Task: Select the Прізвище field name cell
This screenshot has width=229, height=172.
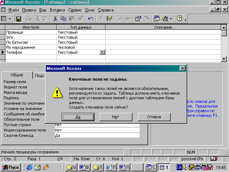Action: tap(31, 32)
